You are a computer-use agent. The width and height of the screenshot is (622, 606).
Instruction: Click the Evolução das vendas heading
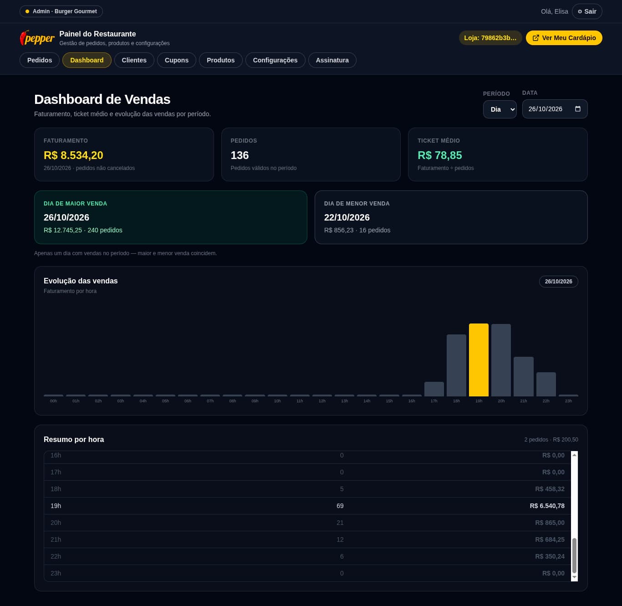click(81, 281)
